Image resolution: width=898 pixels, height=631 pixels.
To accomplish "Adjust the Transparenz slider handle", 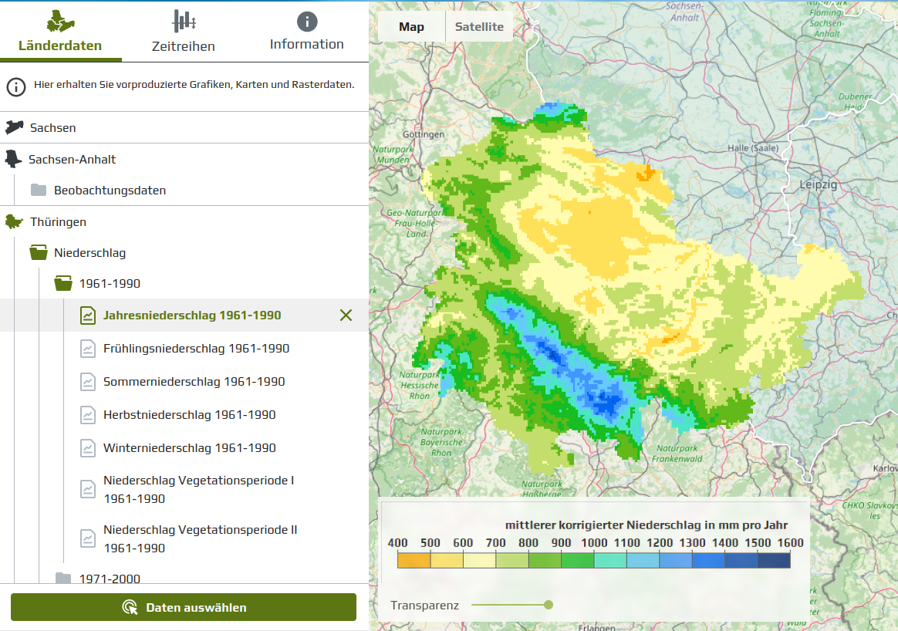I will (x=548, y=605).
